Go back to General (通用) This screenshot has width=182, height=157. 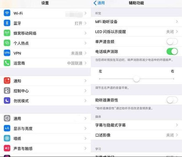point(99,3)
